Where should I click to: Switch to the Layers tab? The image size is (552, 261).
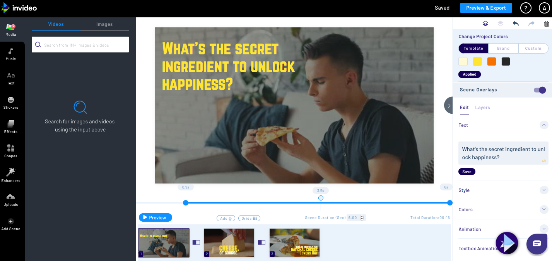click(482, 108)
